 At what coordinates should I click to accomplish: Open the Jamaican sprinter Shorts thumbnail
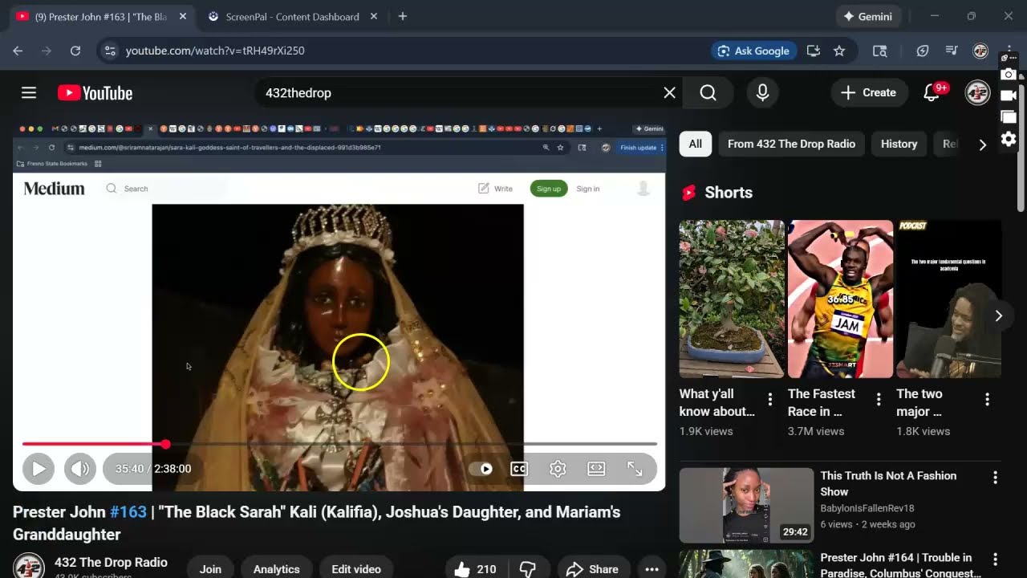840,299
